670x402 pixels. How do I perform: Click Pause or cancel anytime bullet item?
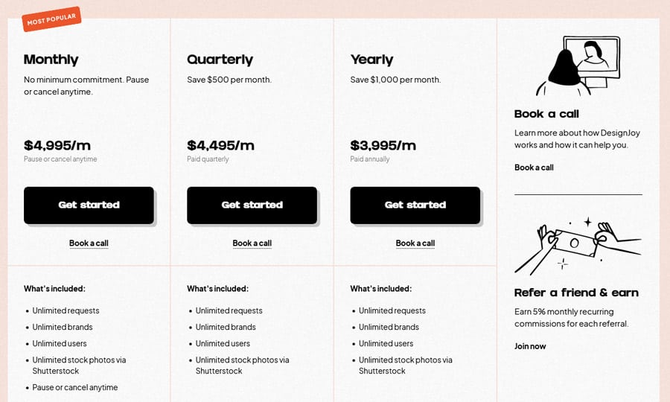[x=75, y=387]
